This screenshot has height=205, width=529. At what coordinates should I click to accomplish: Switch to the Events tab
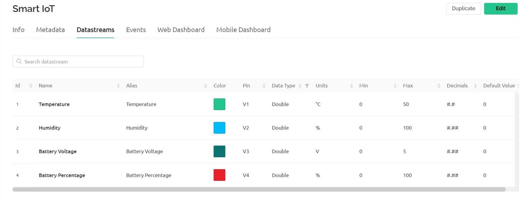pos(136,30)
